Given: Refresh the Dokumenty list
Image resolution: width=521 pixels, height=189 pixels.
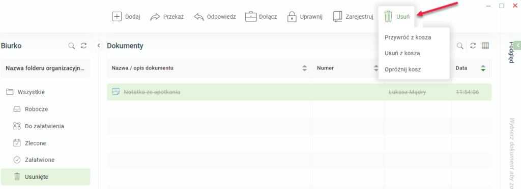Looking at the screenshot, I should click(x=473, y=46).
